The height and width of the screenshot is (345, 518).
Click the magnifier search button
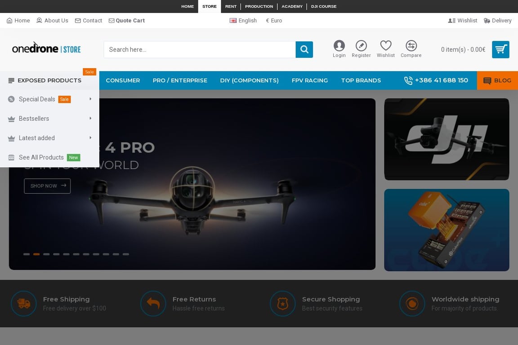[x=304, y=49]
